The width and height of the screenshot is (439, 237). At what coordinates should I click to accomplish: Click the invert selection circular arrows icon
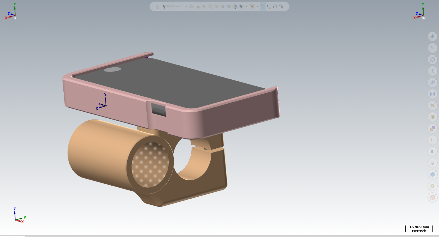(275, 6)
